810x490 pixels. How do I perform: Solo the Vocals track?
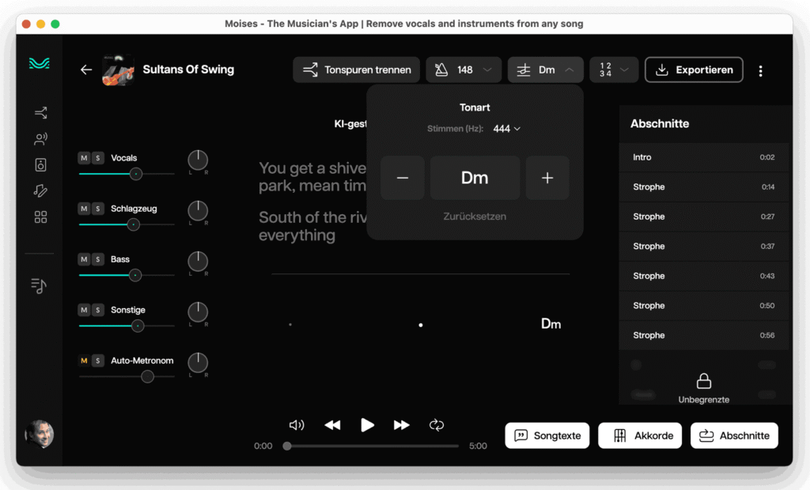coord(97,158)
